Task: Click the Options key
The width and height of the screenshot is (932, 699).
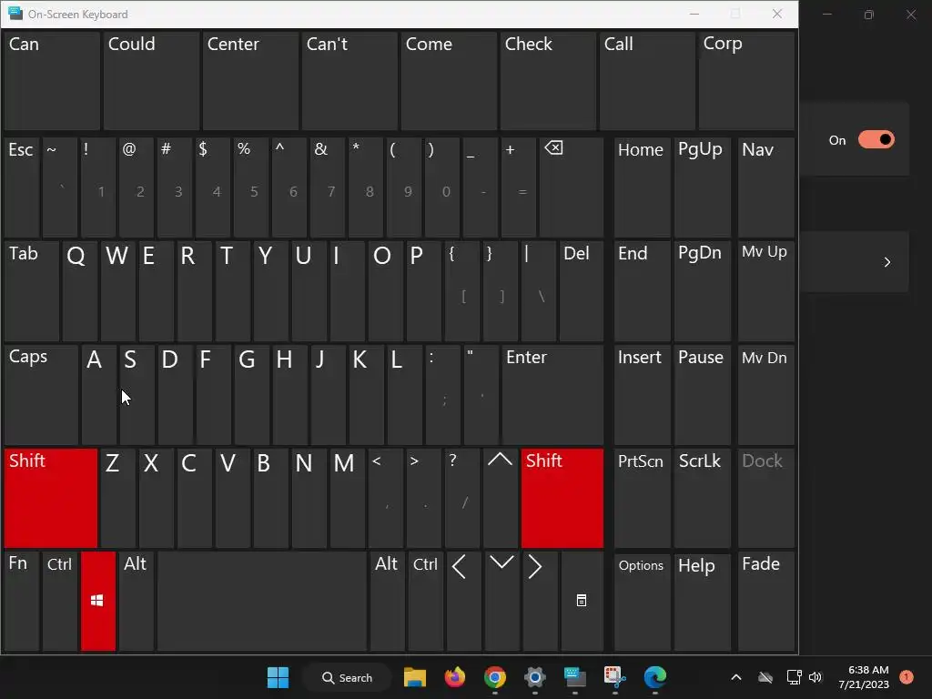Action: point(642,601)
